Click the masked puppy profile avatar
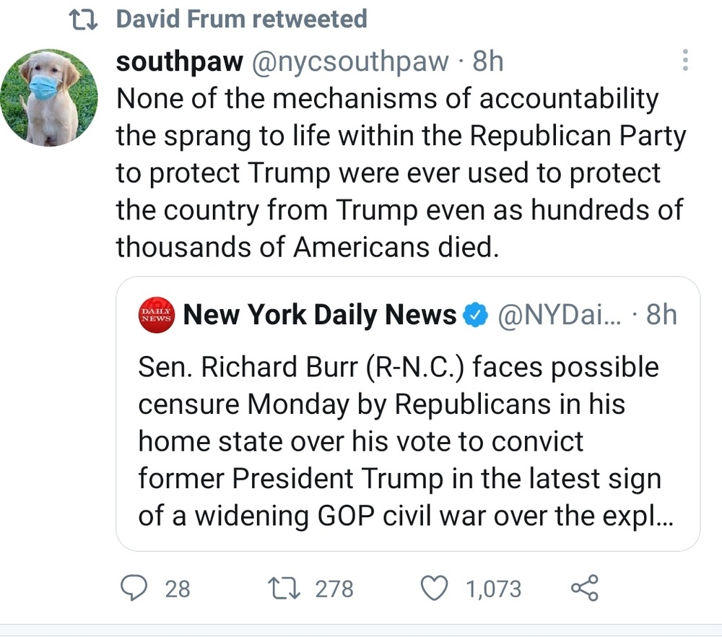The width and height of the screenshot is (722, 637). tap(49, 98)
